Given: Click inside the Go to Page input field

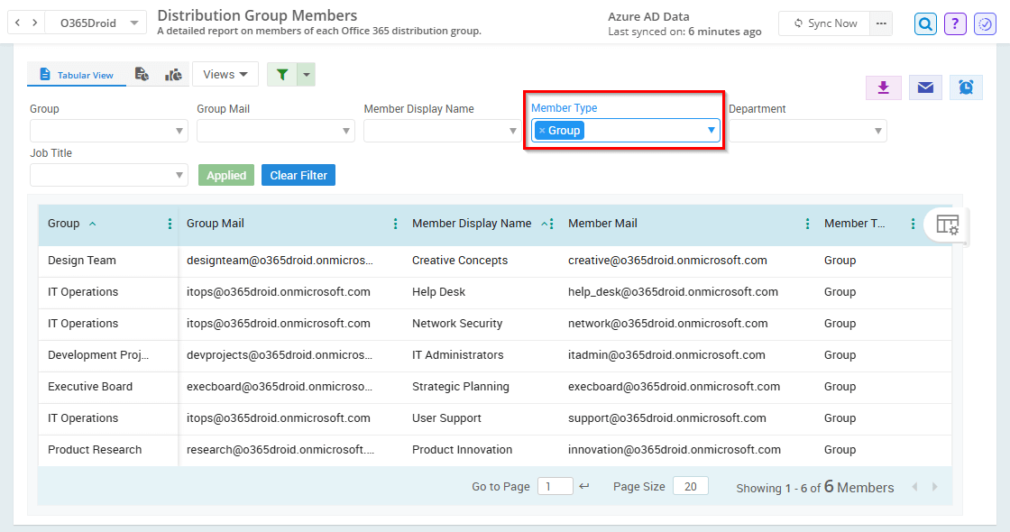Looking at the screenshot, I should click(x=556, y=486).
